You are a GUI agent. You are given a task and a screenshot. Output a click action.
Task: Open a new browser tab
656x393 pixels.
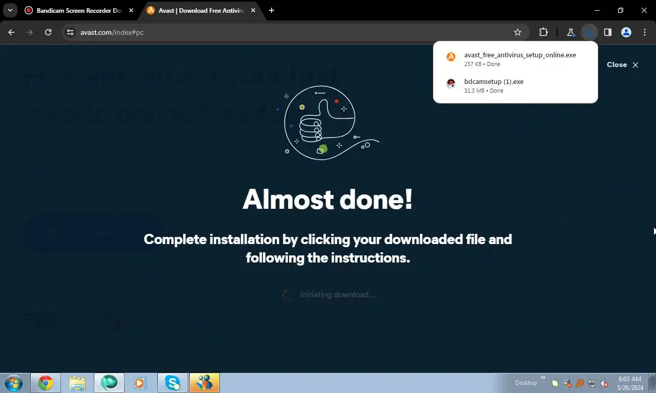tap(272, 10)
